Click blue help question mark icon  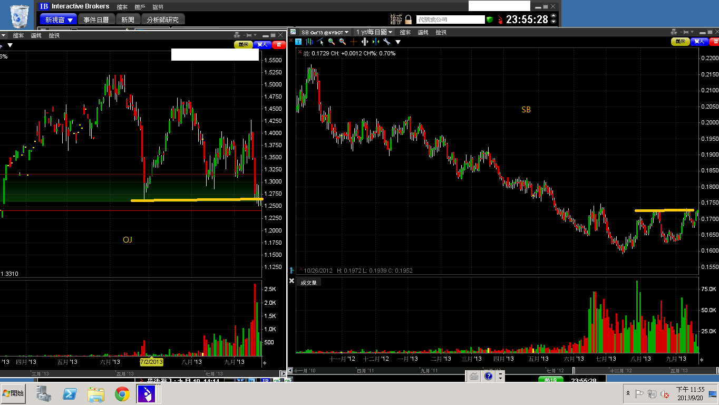[489, 376]
